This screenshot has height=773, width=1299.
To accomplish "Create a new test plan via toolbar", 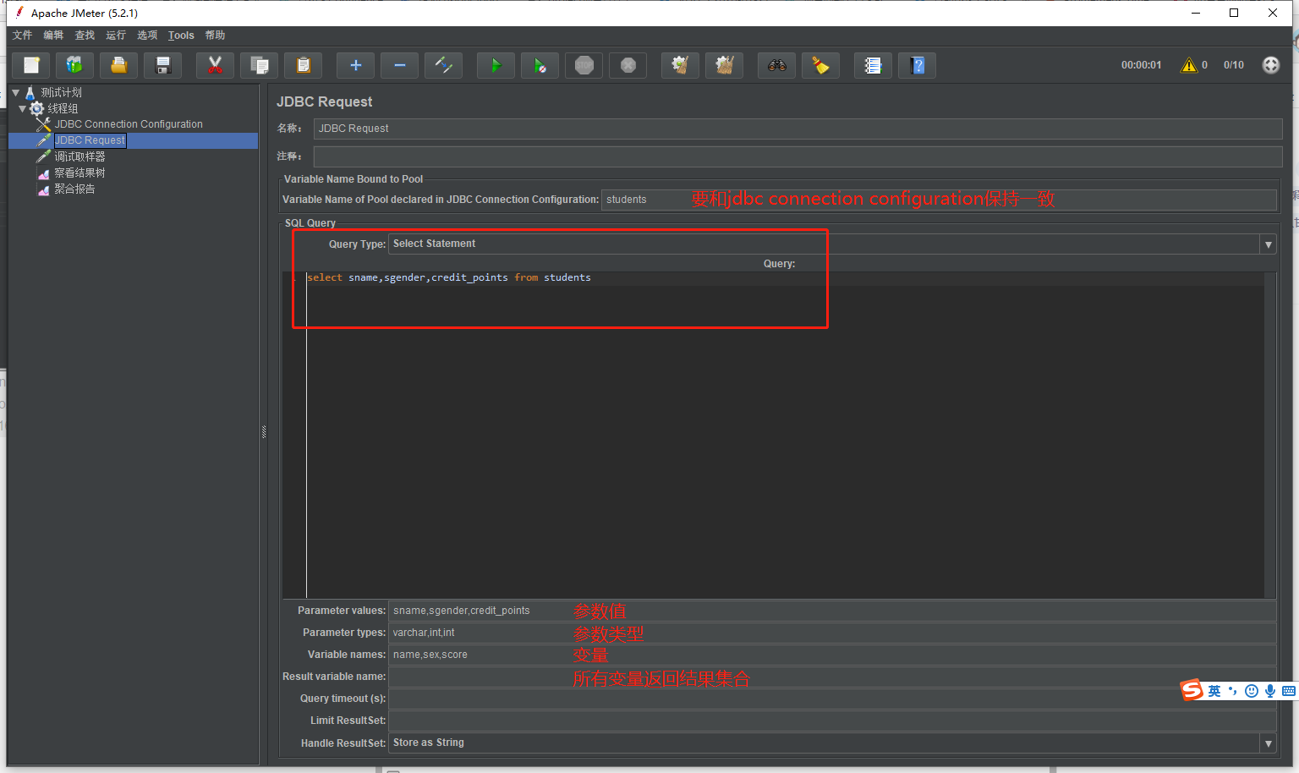I will pos(31,65).
